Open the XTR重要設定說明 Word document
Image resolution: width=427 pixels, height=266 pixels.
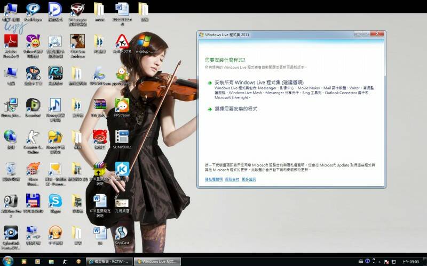point(100,205)
